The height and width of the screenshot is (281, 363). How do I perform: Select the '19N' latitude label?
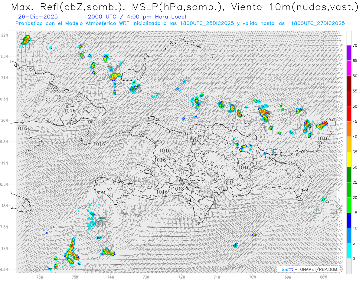(4, 163)
